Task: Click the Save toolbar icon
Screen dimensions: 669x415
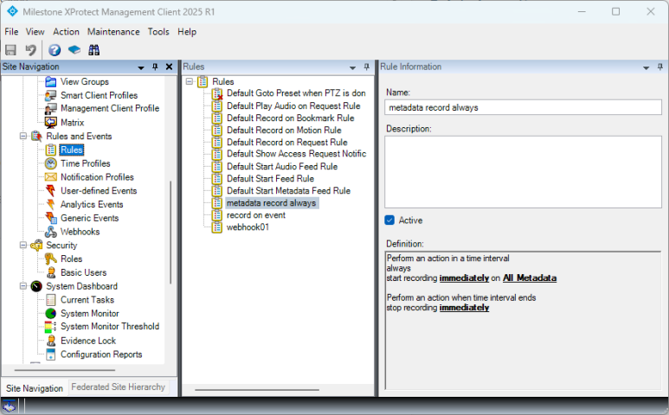Action: pyautogui.click(x=11, y=50)
